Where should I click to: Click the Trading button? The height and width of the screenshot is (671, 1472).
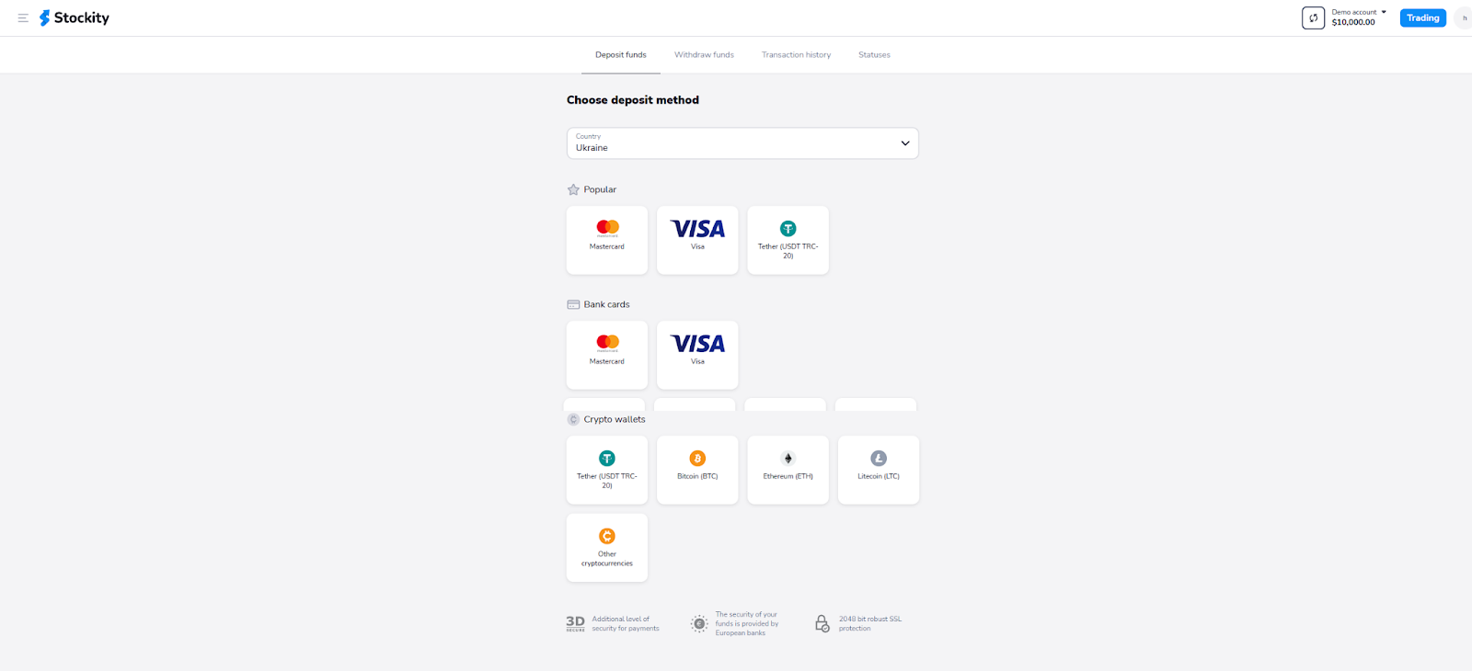[1423, 18]
